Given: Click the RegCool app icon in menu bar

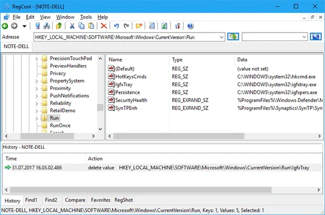Looking at the screenshot, I should 7,17.
